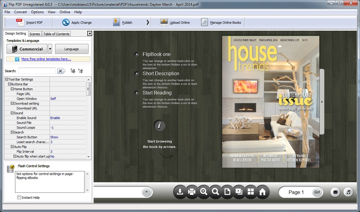Click next page arrow beside cover
This screenshot has width=360, height=212.
[x=322, y=101]
